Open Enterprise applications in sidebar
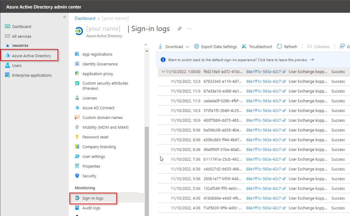The image size is (350, 216). pos(32,75)
